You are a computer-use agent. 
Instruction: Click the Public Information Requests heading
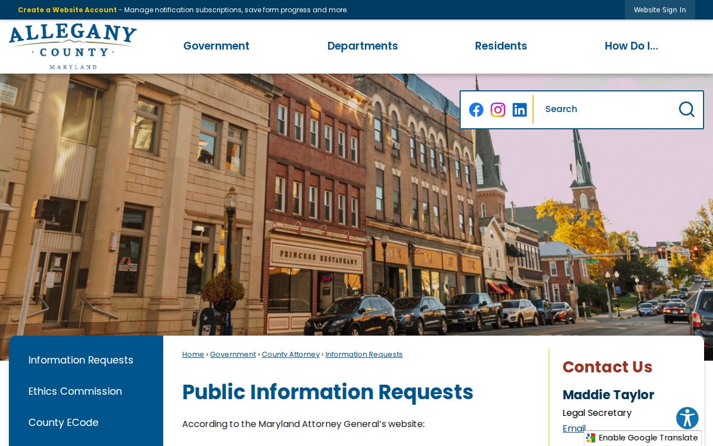[x=328, y=392]
